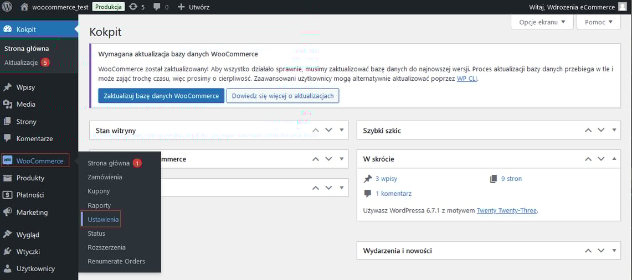Expand the Wydarzenia i nowości panel

(614, 250)
